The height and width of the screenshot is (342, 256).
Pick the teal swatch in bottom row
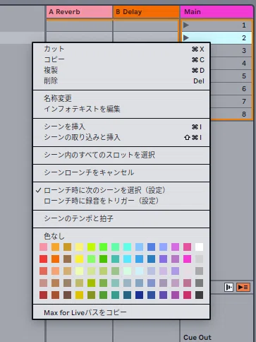click(116, 295)
